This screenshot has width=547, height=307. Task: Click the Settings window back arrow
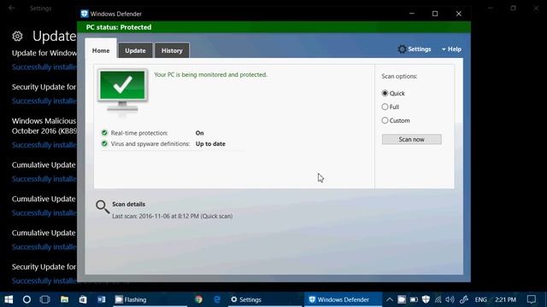pyautogui.click(x=11, y=8)
